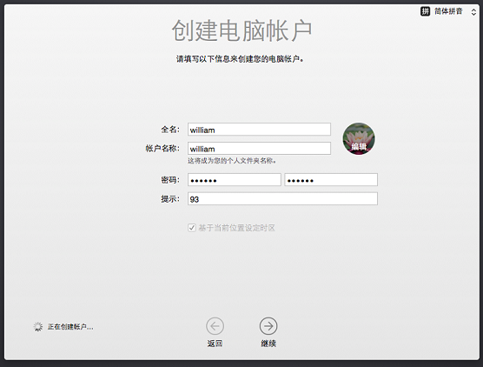Screen dimensions: 483x367
Task: Click the spinning progress indicator
Action: [x=38, y=327]
